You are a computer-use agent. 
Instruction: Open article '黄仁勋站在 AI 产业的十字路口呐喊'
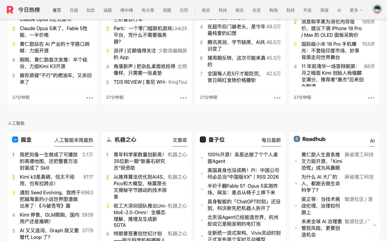click(55, 47)
